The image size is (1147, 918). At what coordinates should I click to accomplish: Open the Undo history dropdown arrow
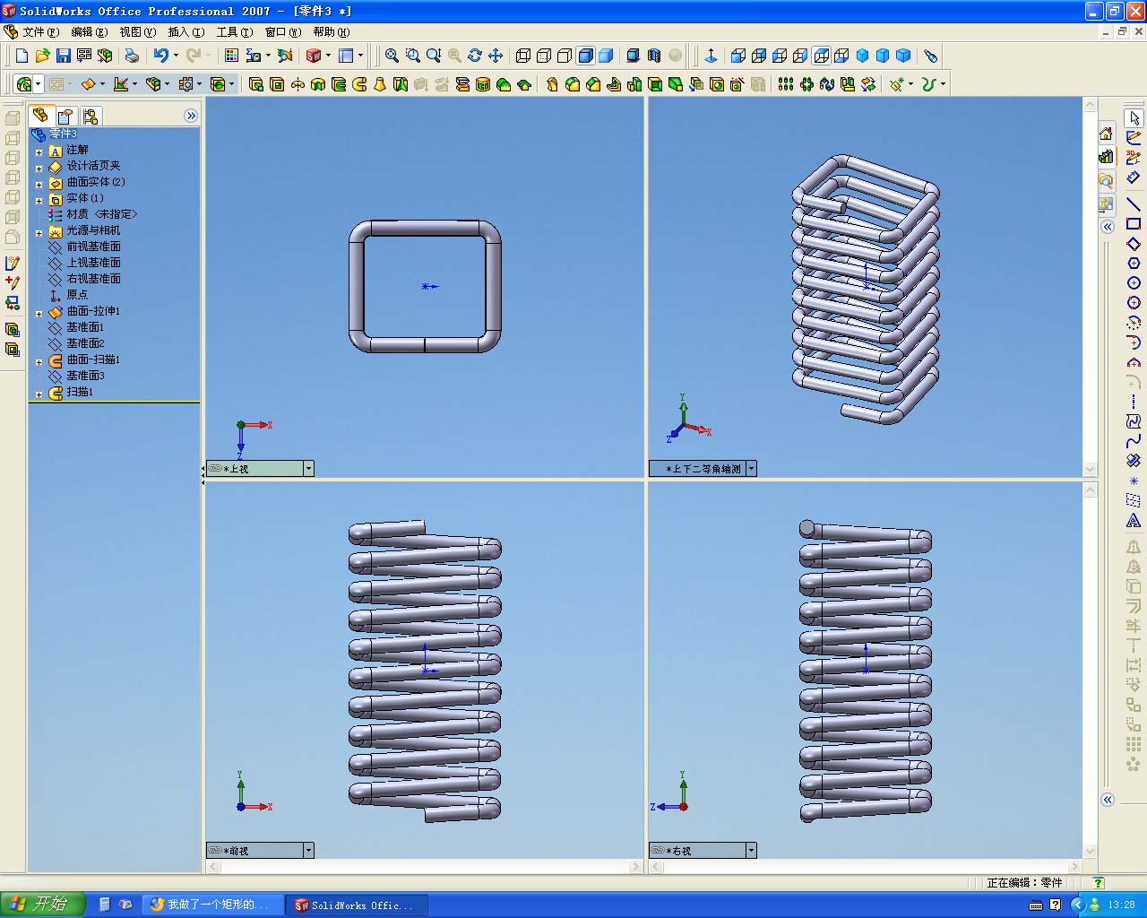pyautogui.click(x=176, y=56)
